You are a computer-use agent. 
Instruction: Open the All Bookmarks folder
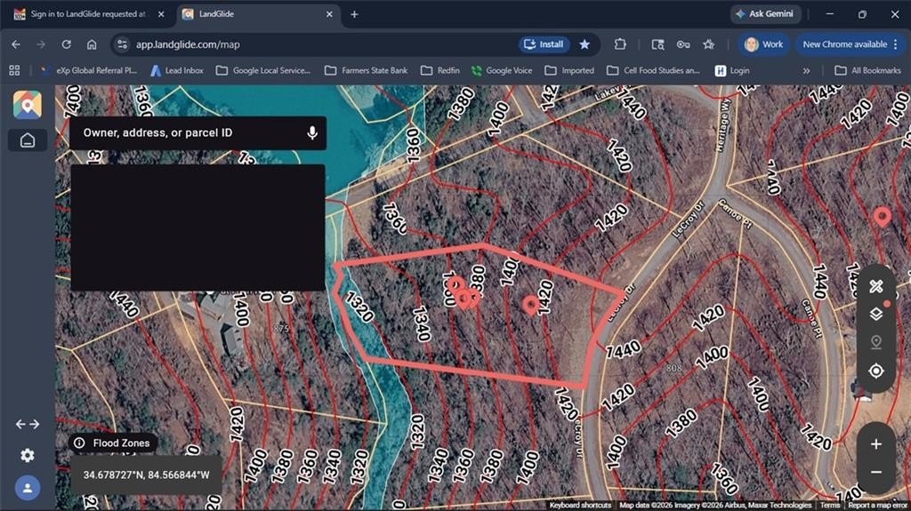[x=867, y=70]
